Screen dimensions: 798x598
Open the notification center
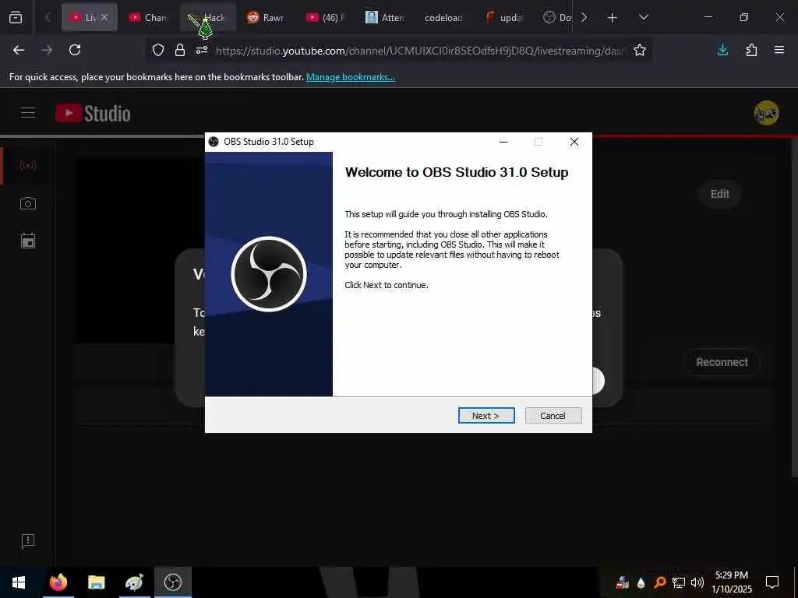[x=772, y=582]
